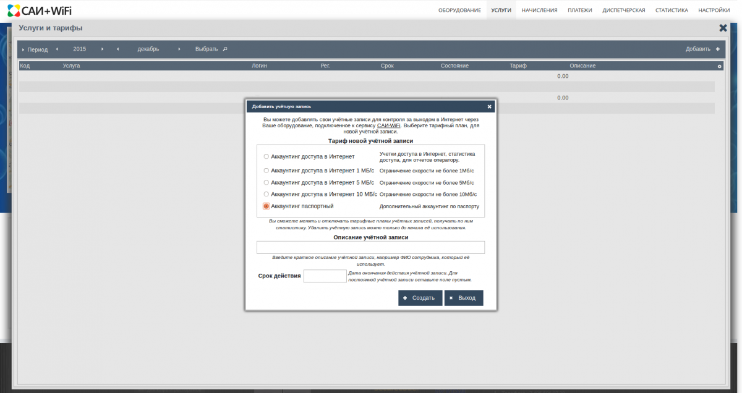Screen dimensions: 742x393
Task: Go to the month after декабрь
Action: (179, 49)
